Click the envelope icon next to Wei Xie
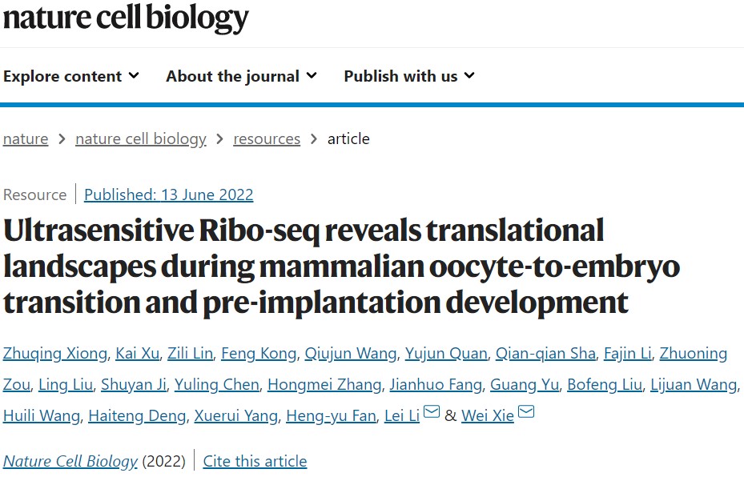 [x=526, y=413]
